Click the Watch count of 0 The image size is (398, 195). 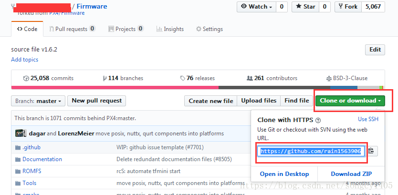coord(282,7)
